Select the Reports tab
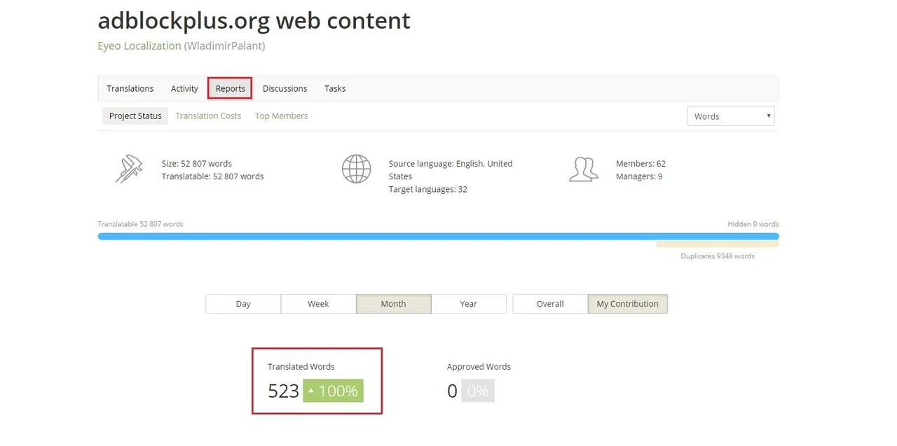The height and width of the screenshot is (446, 897). 230,88
